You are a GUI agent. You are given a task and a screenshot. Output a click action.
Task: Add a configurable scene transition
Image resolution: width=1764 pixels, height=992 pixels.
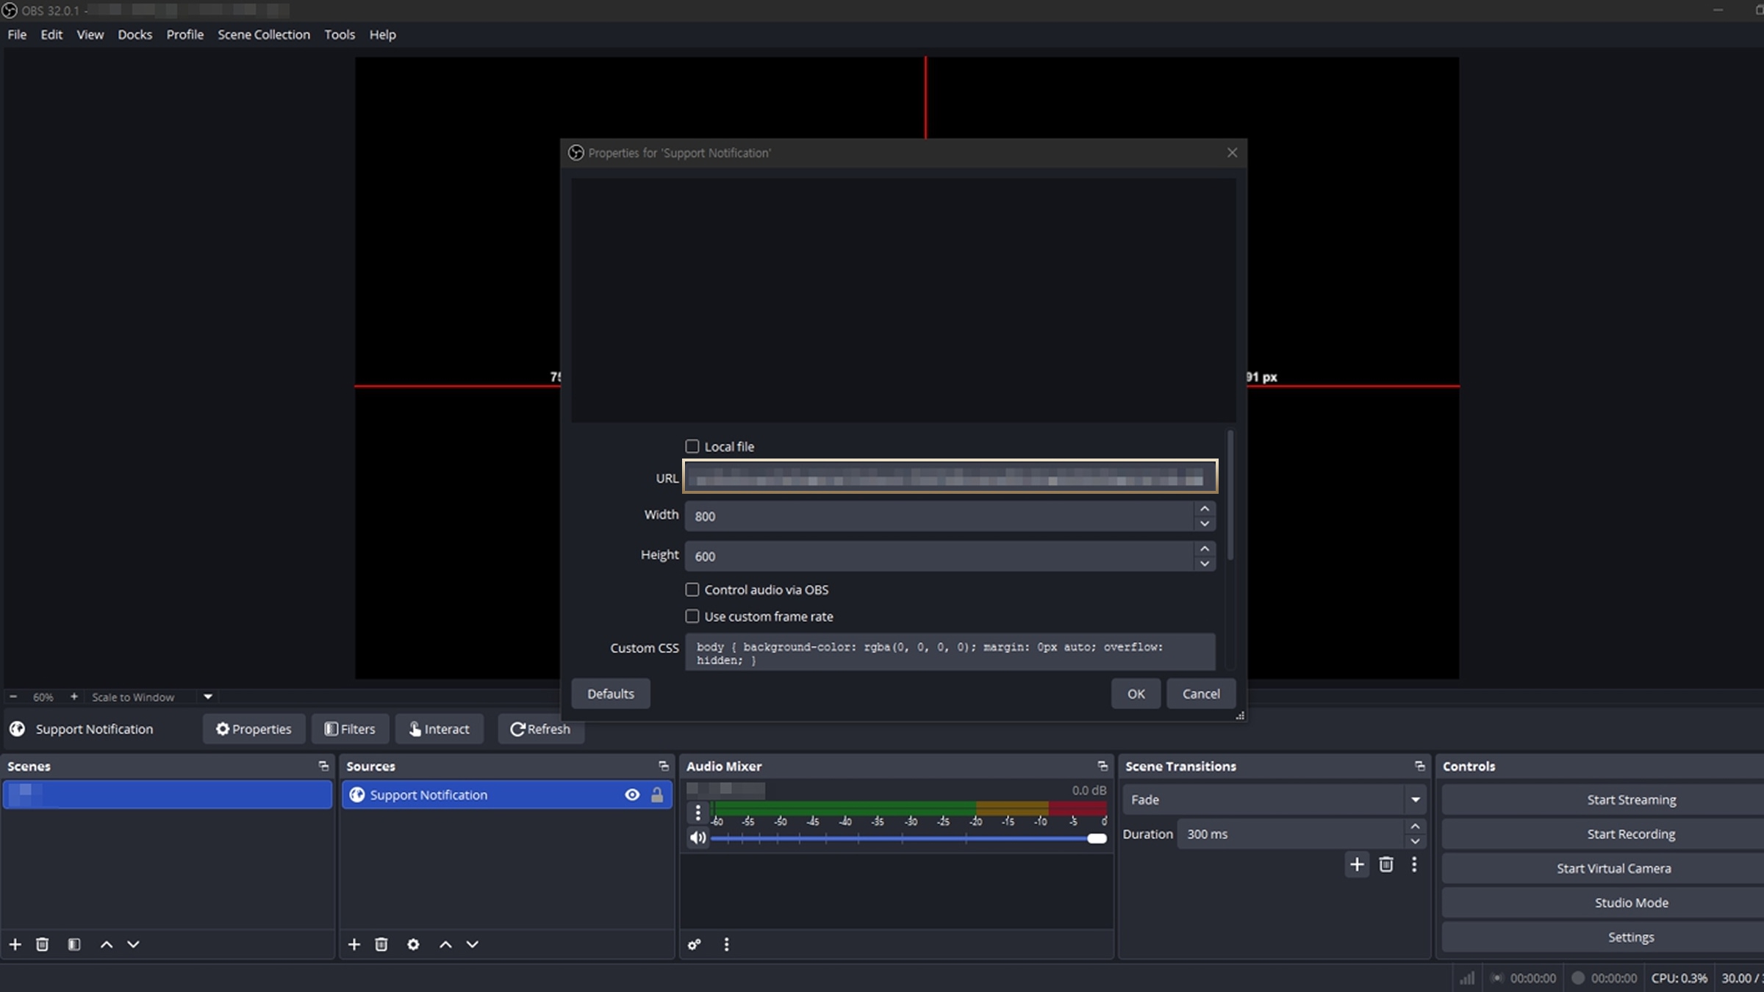pyautogui.click(x=1357, y=864)
